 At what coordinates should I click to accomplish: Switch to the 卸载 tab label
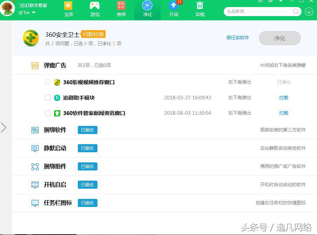pyautogui.click(x=200, y=15)
